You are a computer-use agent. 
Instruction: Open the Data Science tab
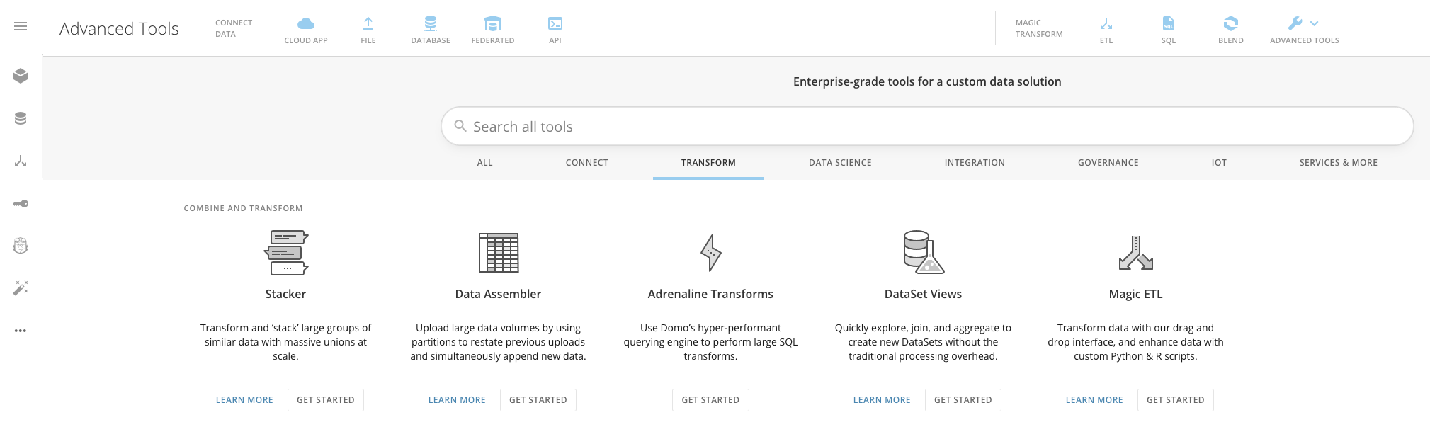pos(841,163)
